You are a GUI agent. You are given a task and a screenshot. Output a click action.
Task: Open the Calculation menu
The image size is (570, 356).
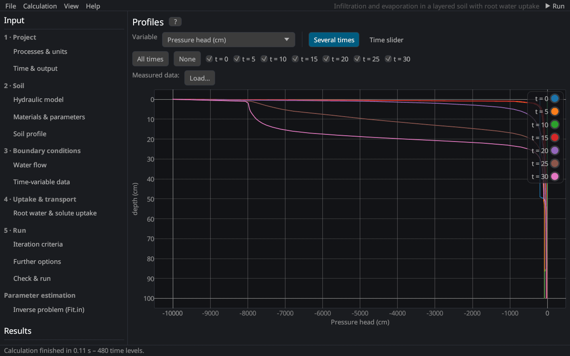[40, 6]
